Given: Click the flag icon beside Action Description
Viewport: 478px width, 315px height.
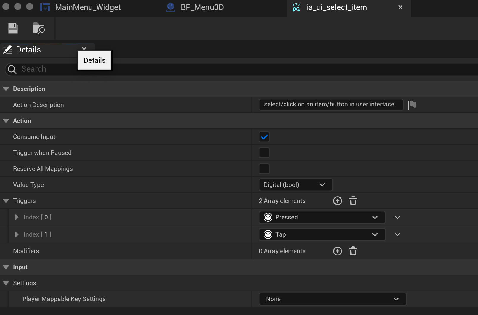Looking at the screenshot, I should click(412, 105).
